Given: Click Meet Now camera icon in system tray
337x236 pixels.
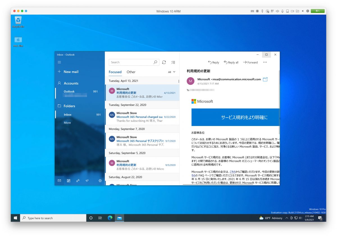Looking at the screenshot, I should tap(292, 218).
